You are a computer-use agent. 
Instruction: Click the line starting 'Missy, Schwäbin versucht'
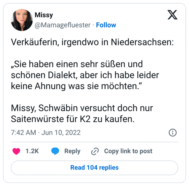(82, 108)
